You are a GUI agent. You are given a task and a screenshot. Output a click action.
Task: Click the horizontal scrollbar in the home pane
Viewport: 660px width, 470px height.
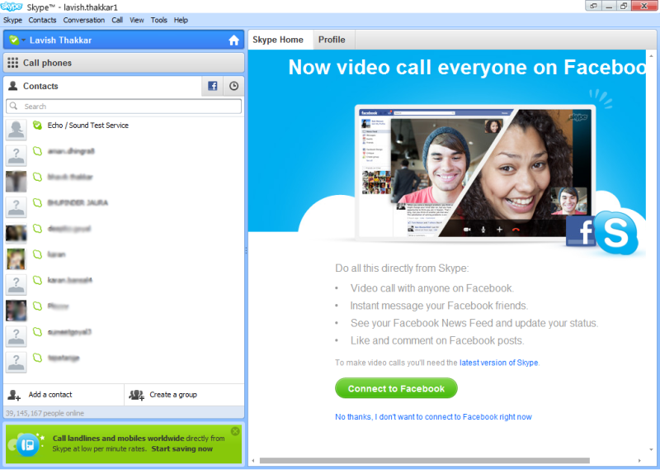pyautogui.click(x=424, y=461)
